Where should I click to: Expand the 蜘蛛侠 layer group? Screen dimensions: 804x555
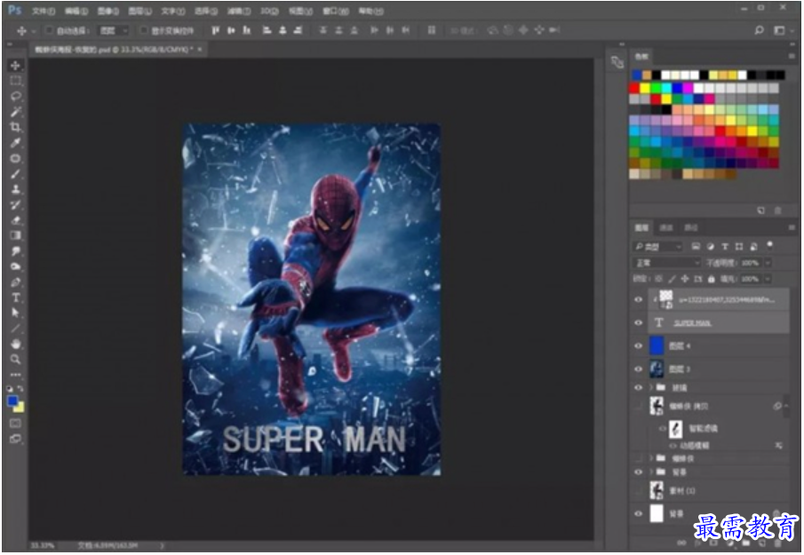[652, 458]
